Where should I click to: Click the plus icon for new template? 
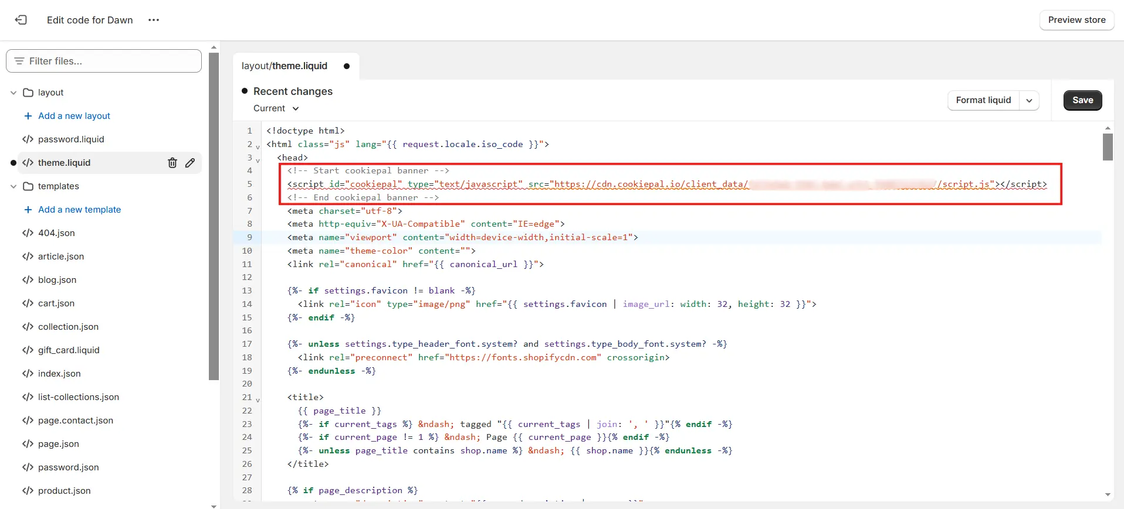(28, 210)
